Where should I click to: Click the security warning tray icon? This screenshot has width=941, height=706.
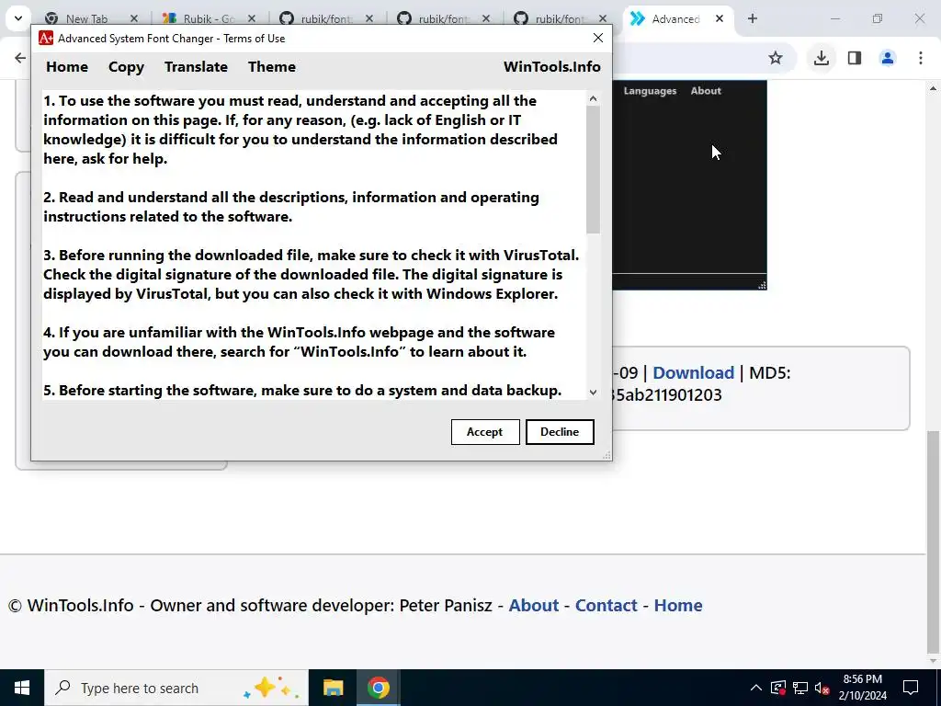pos(778,688)
